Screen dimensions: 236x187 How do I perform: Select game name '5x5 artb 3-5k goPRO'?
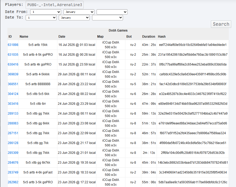[x=38, y=182]
